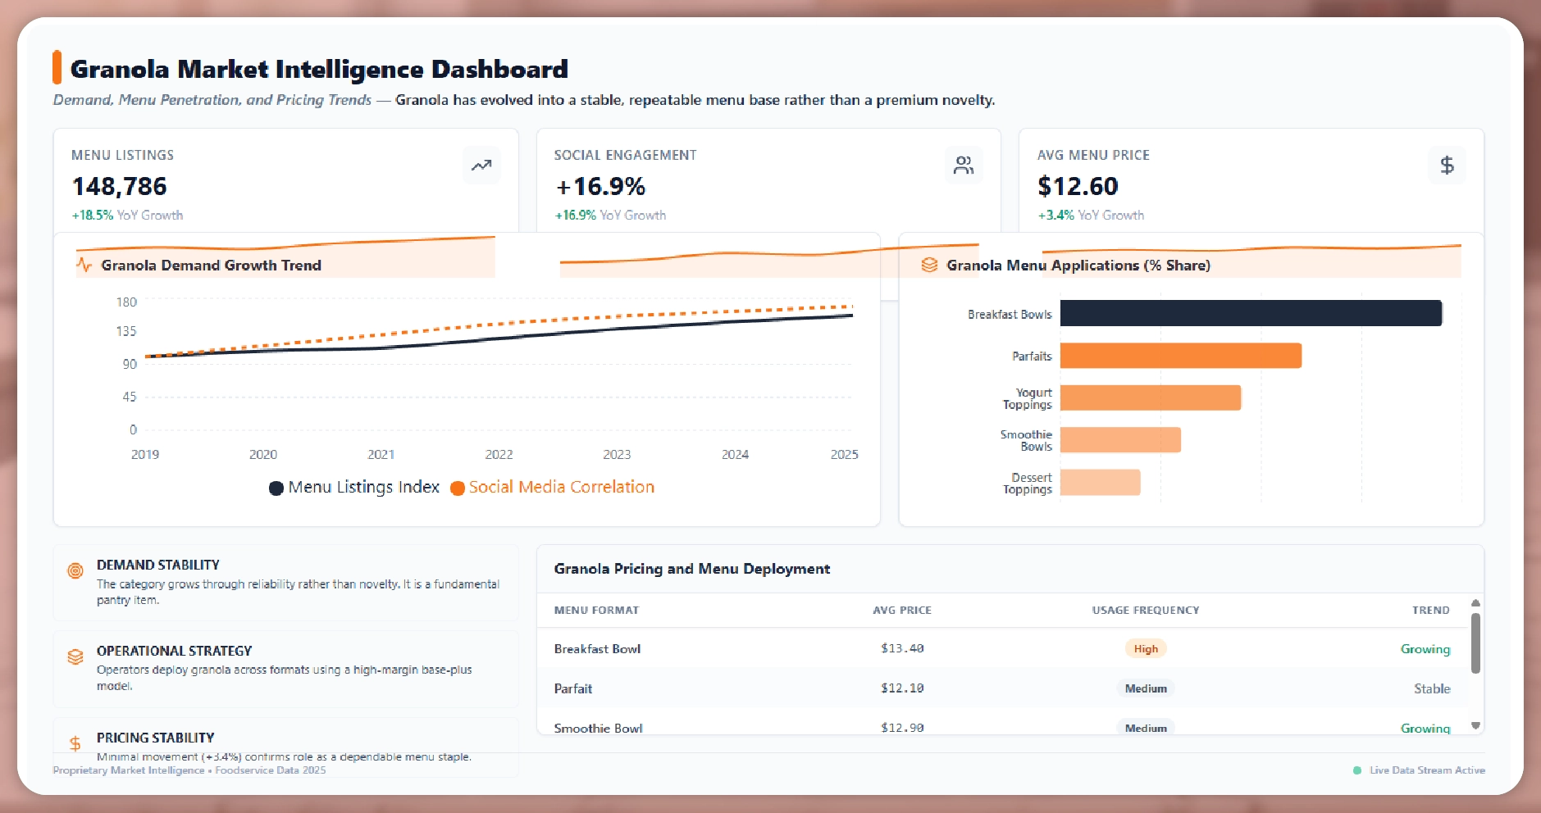Toggle the Social Media Correlation legend item

tap(553, 488)
